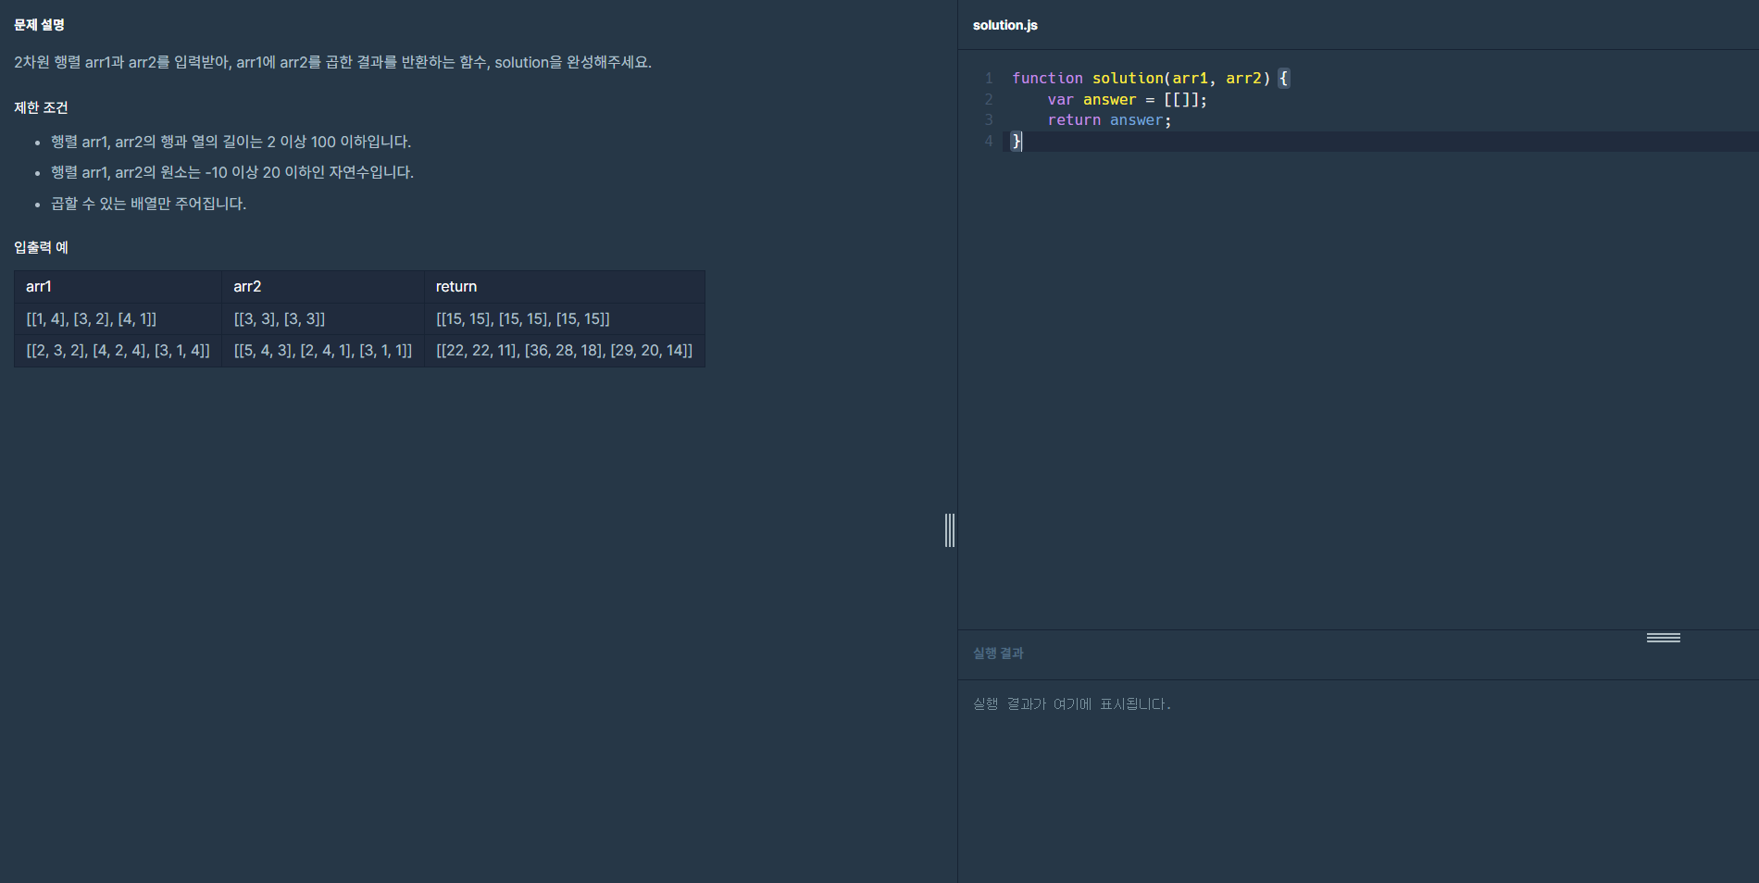Click code line 'var answer = [[]];'
Viewport: 1759px width, 883px height.
[x=1127, y=100]
